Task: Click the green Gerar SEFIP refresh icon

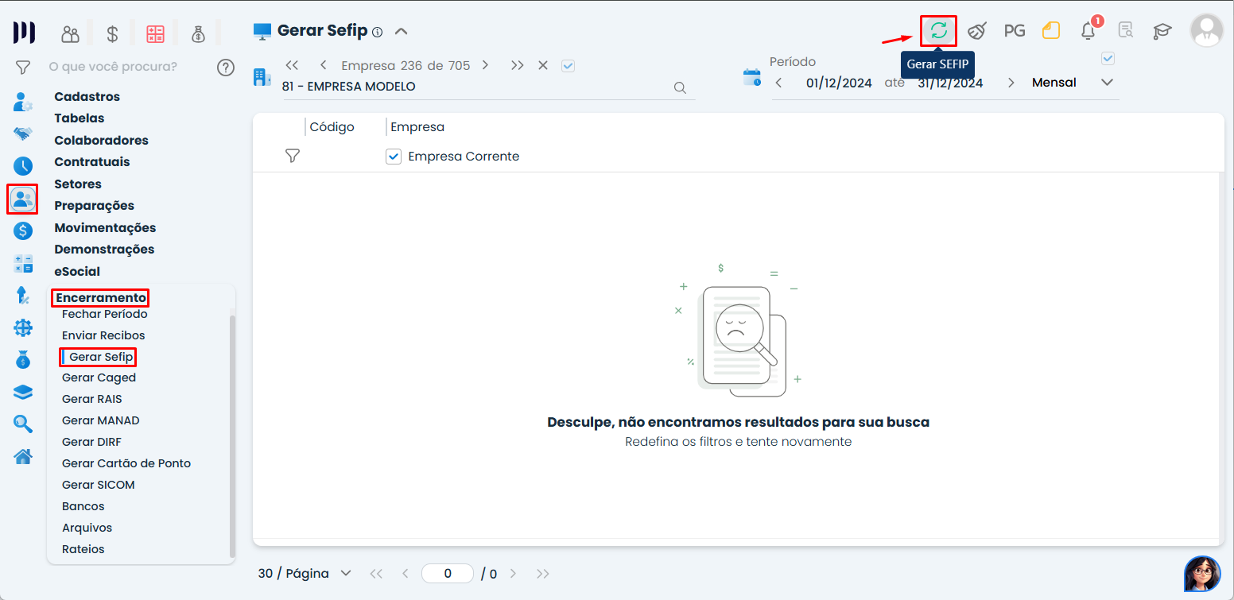Action: [x=938, y=31]
